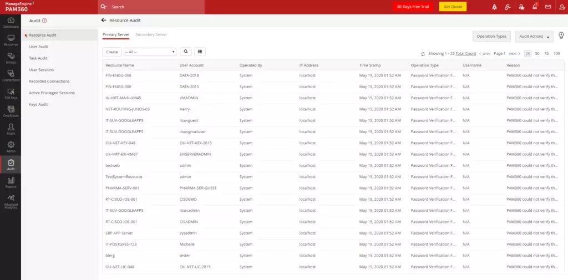The width and height of the screenshot is (568, 280).
Task: Click the user-star icon in header
Action: click(x=521, y=7)
